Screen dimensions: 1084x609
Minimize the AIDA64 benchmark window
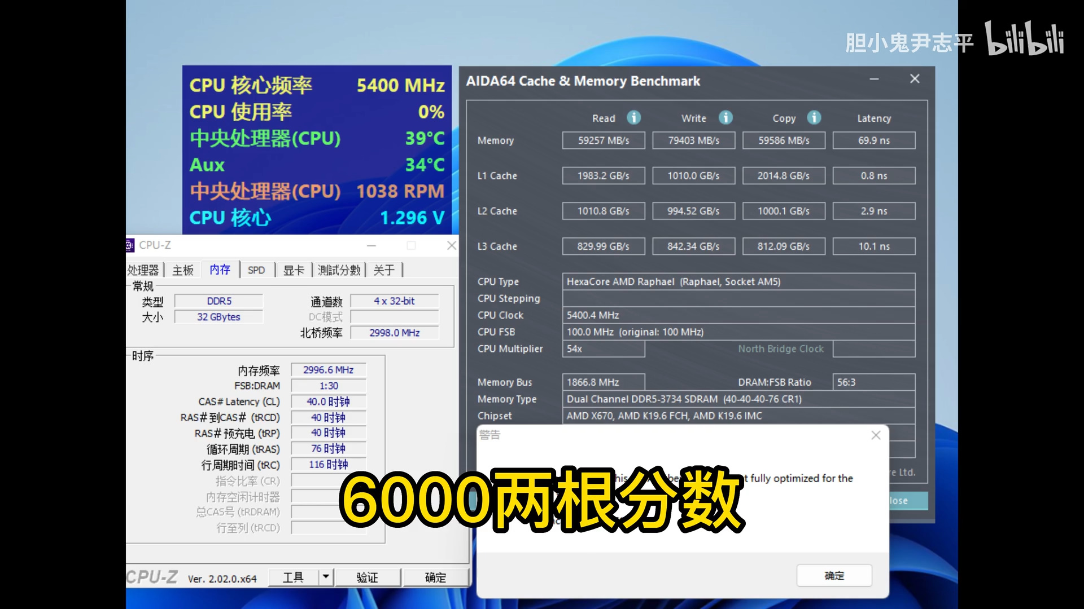point(874,79)
